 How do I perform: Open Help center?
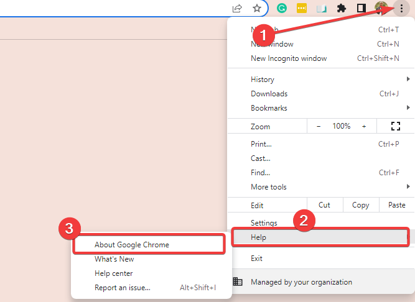151,273
